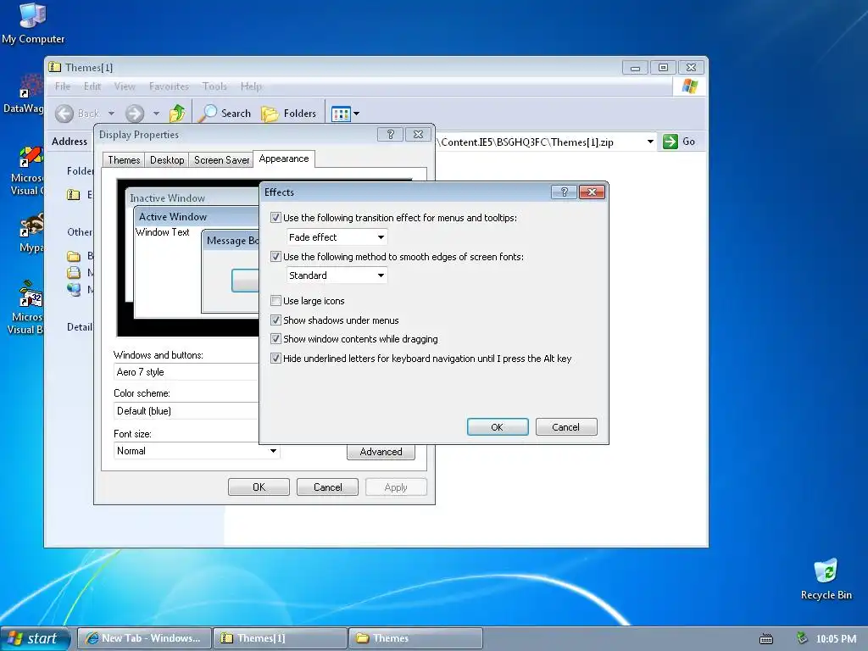Click Advanced in Display Properties
This screenshot has width=868, height=651.
coord(381,452)
